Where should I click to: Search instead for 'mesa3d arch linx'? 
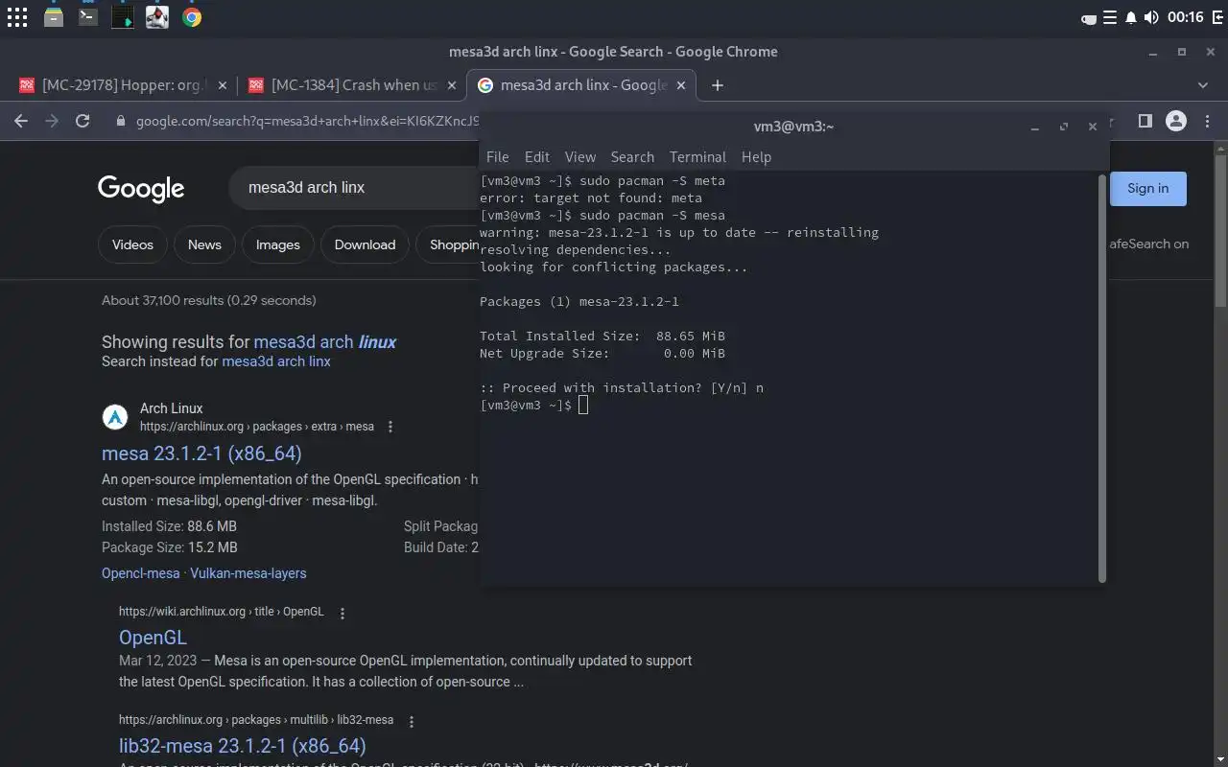[x=276, y=361]
